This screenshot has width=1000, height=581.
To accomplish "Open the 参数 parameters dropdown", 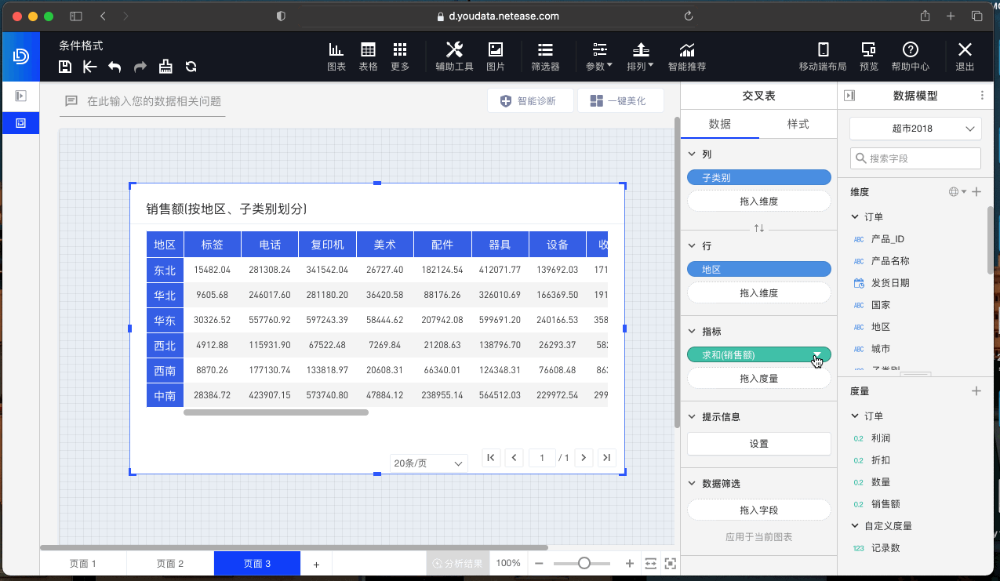I will [599, 56].
